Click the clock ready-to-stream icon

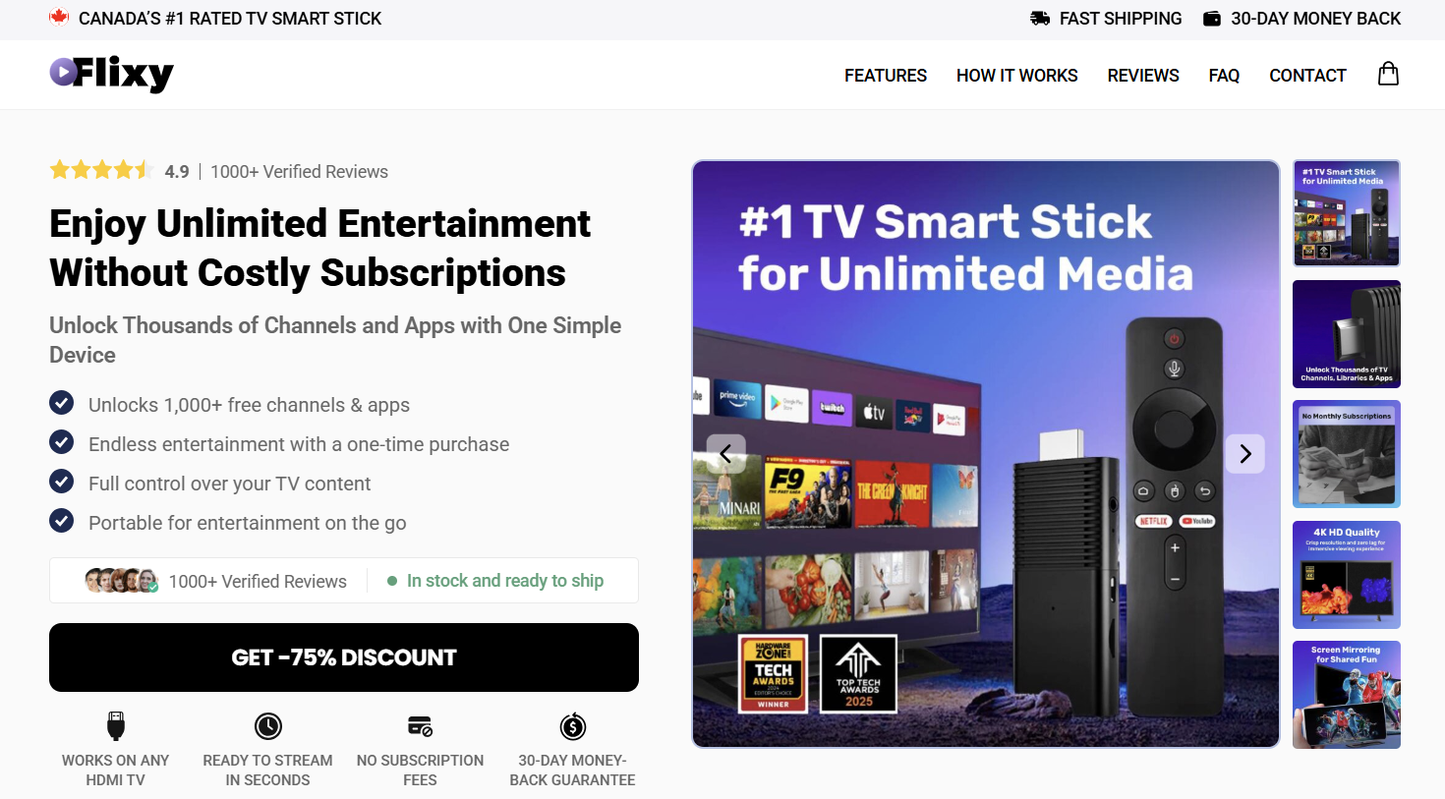click(x=268, y=726)
